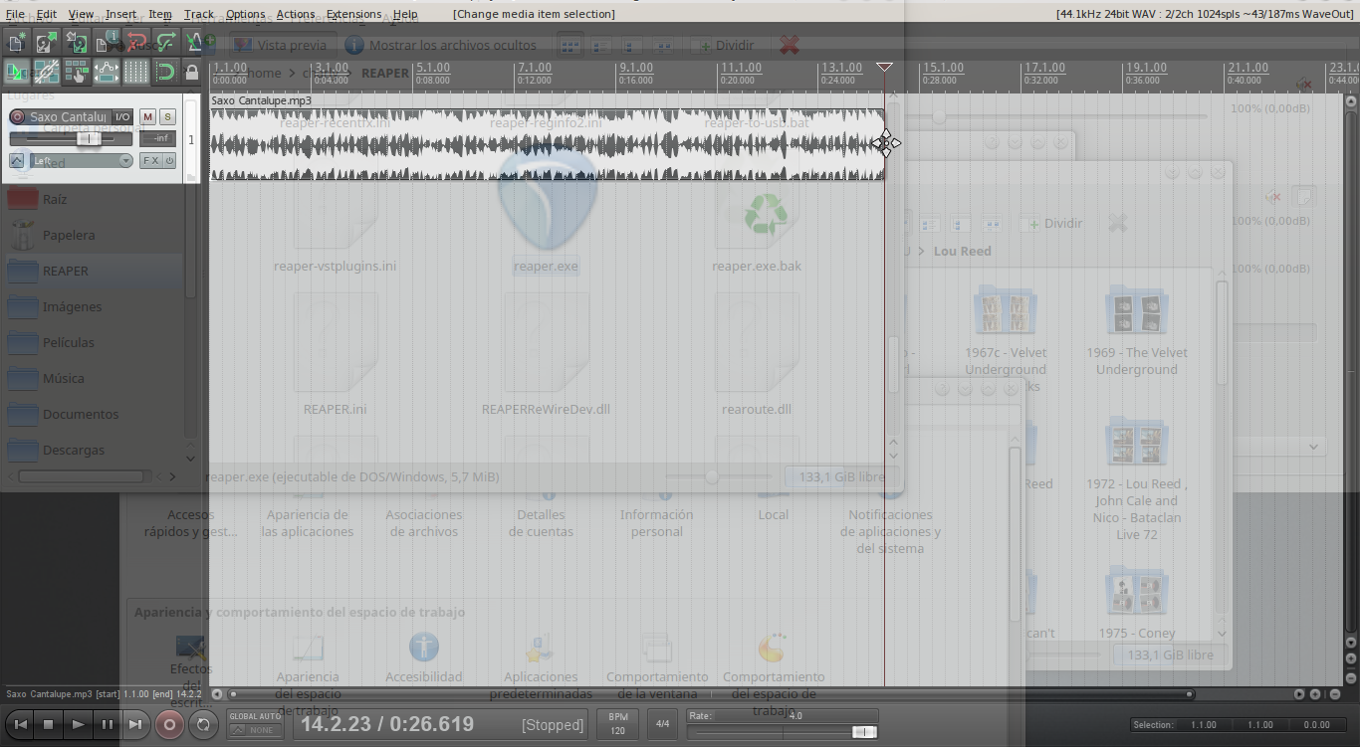Click the Open project toolbar icon

46,42
